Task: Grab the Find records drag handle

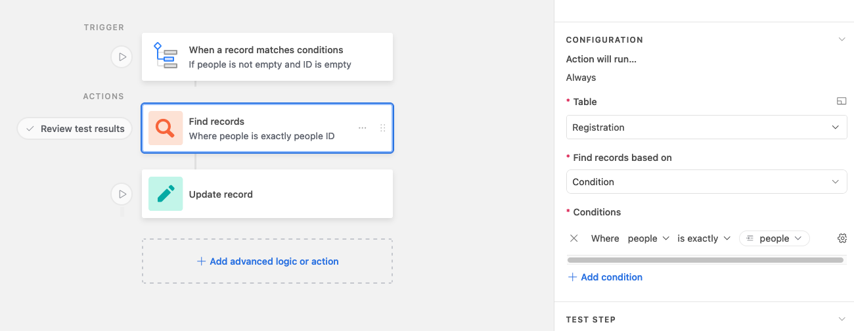Action: tap(382, 128)
